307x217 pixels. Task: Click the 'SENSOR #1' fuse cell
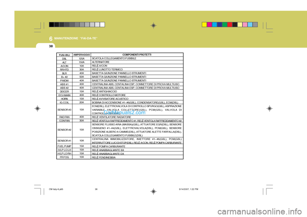[64, 141]
